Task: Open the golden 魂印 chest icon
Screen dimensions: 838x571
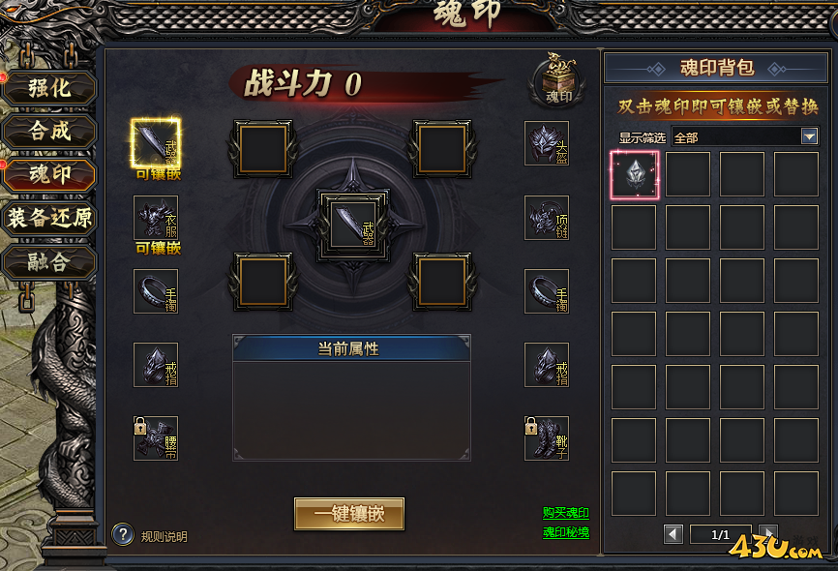Action: (x=558, y=79)
